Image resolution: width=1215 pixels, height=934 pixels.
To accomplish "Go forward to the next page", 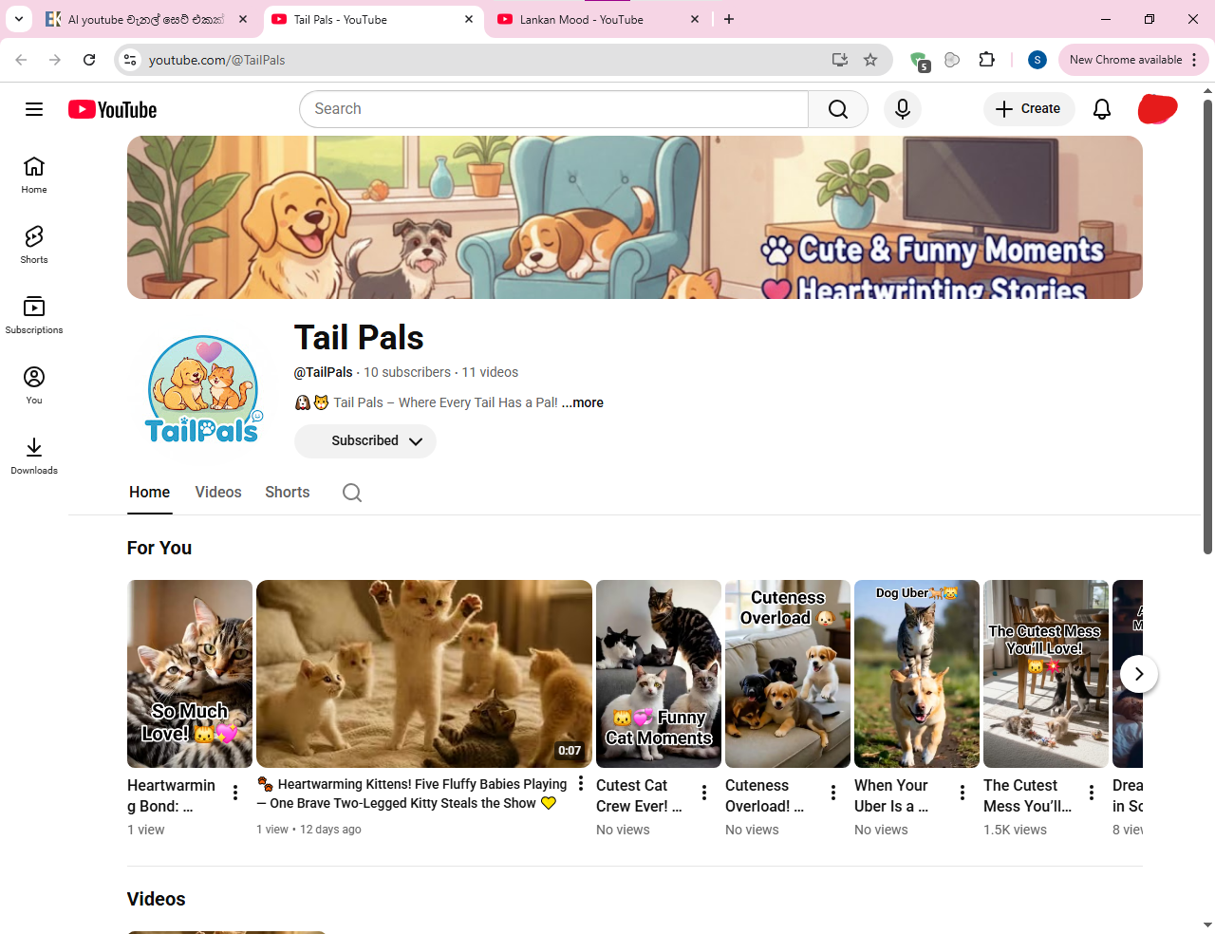I will point(55,60).
